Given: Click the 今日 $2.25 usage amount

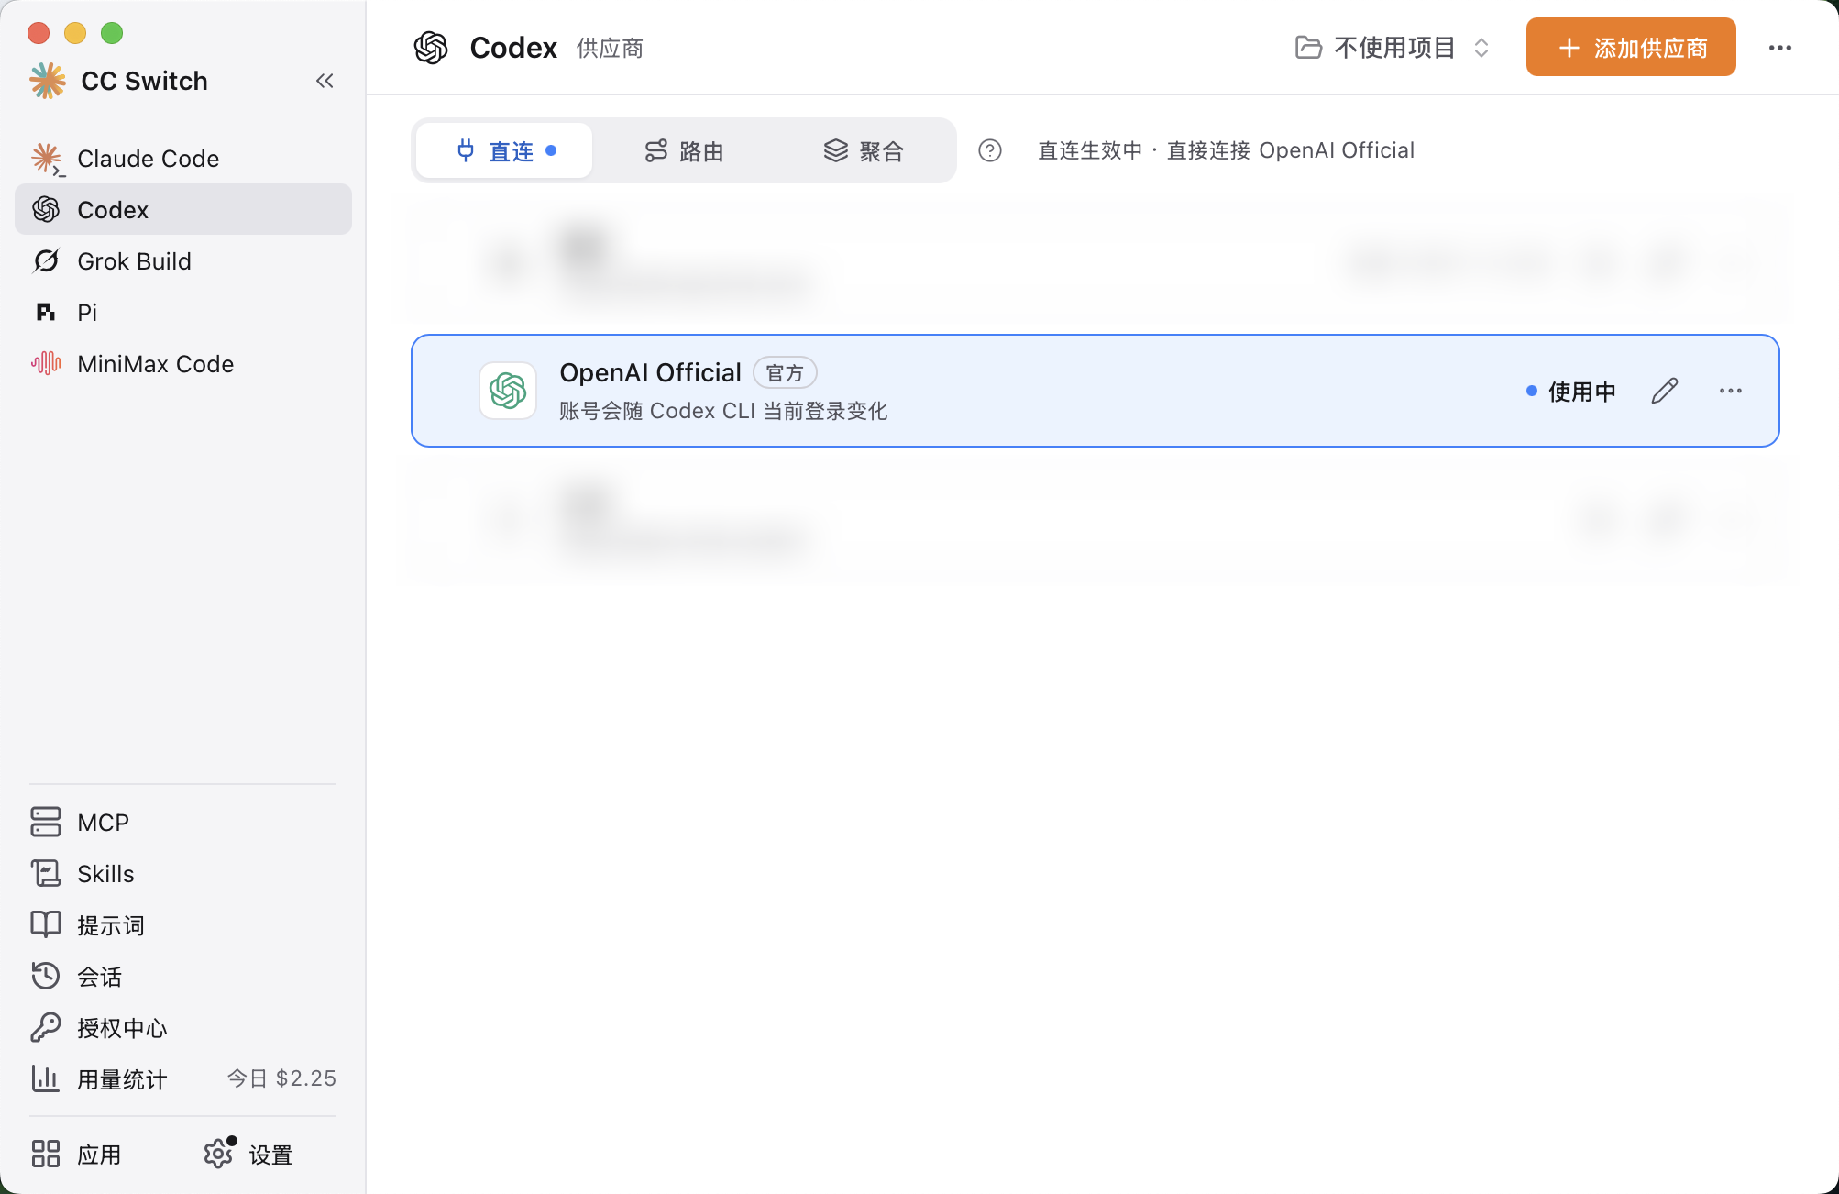Looking at the screenshot, I should [x=282, y=1078].
